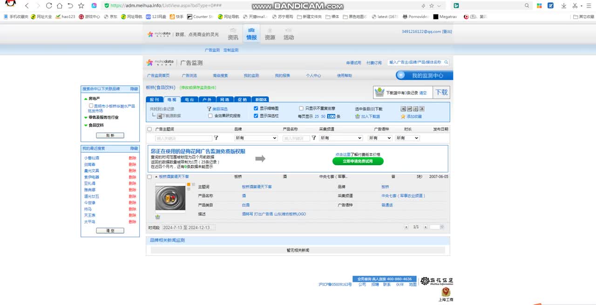
Task: Click the basket icon under ad thumbnail
Action: point(158,217)
